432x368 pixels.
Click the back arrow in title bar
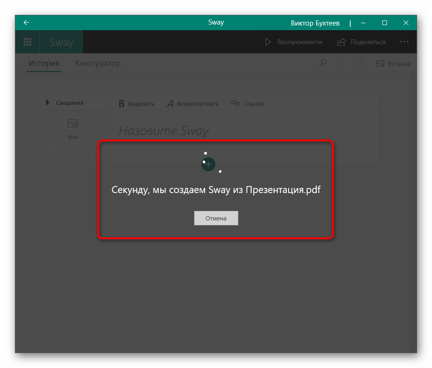(26, 23)
